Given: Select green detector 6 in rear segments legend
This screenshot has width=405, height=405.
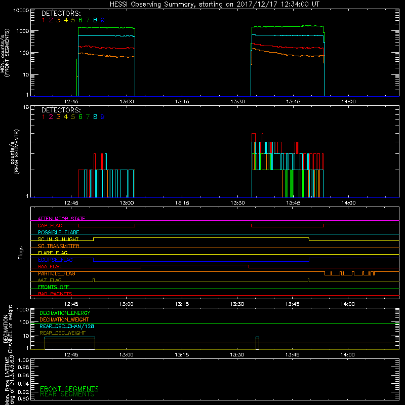Looking at the screenshot, I should 80,117.
